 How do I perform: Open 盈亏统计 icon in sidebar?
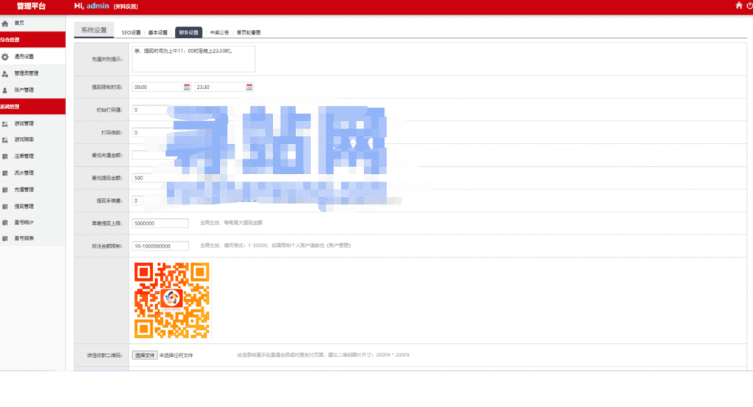(x=5, y=223)
